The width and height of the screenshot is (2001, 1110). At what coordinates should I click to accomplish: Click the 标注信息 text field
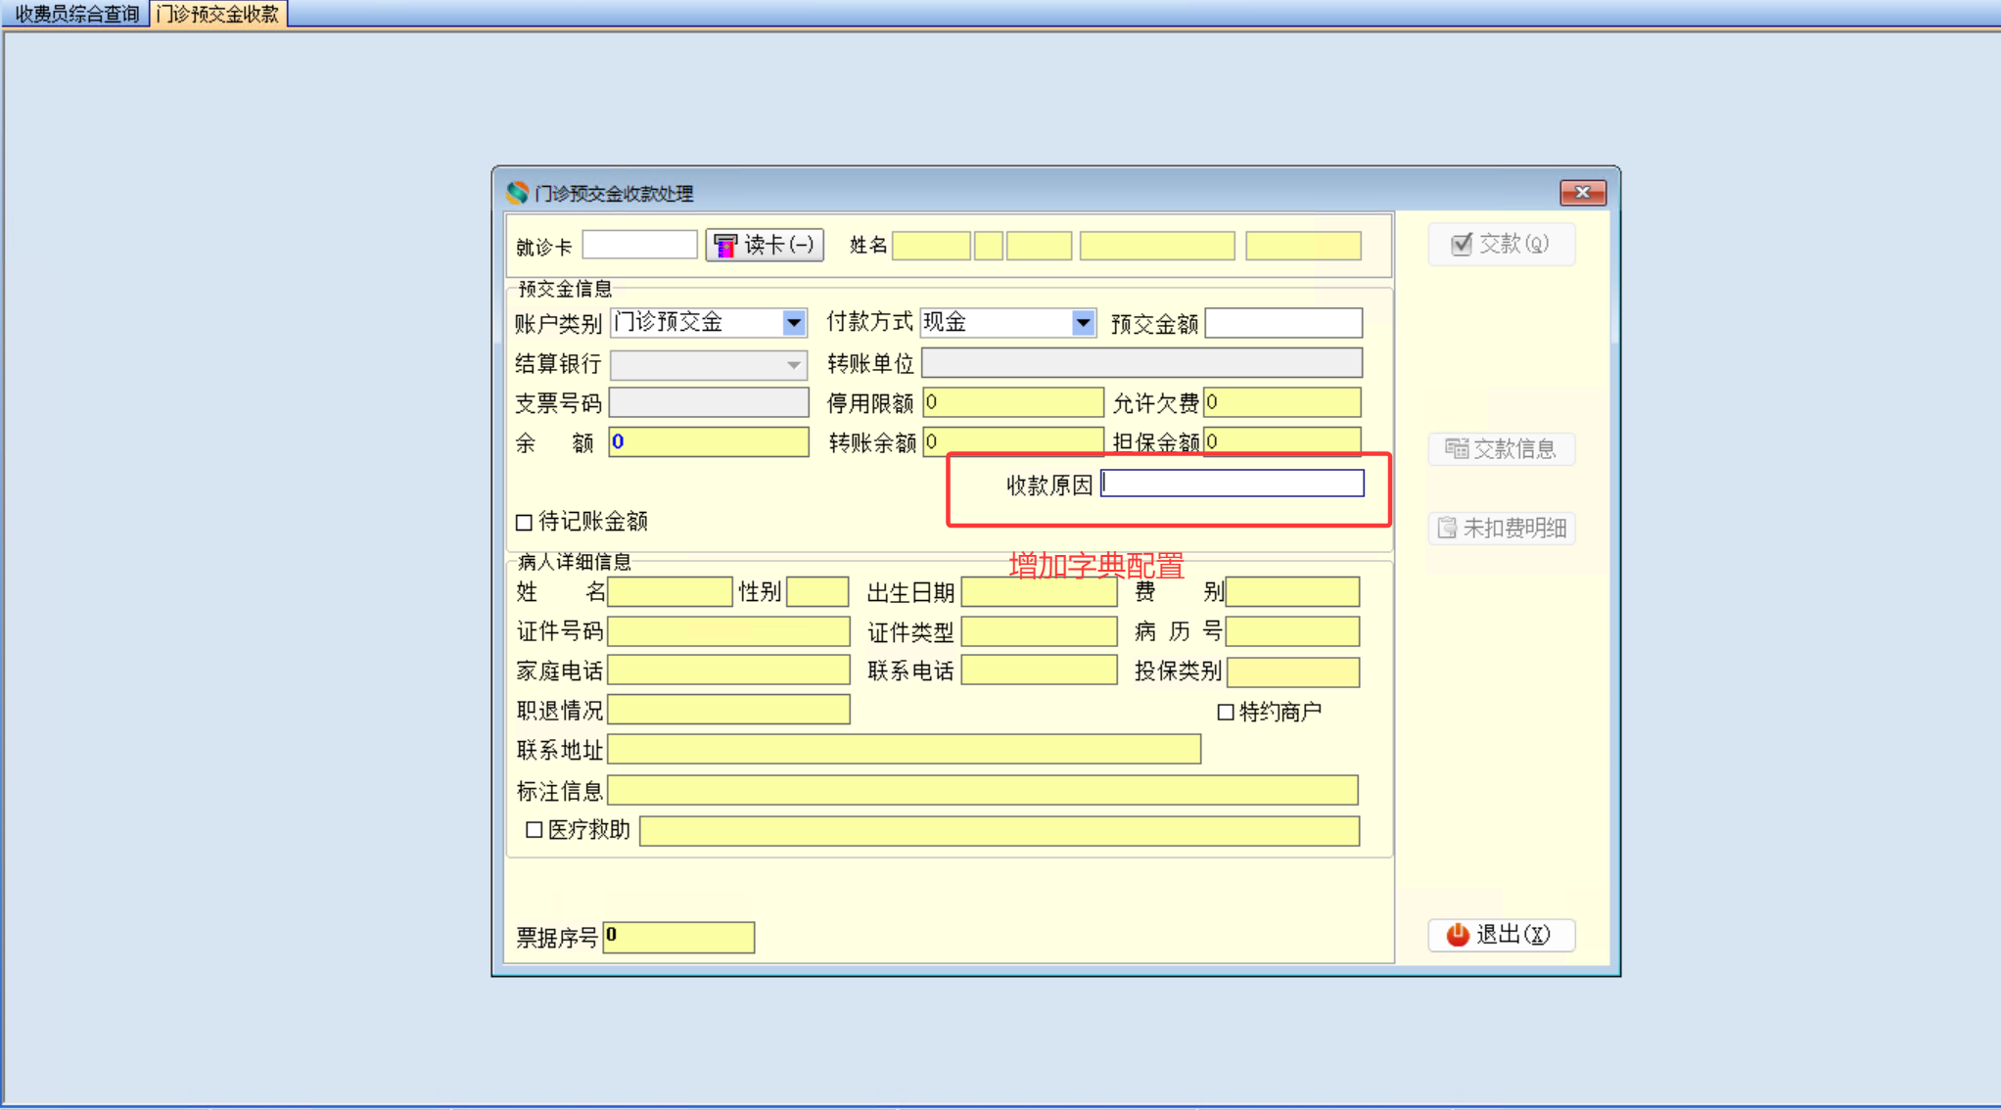point(982,790)
